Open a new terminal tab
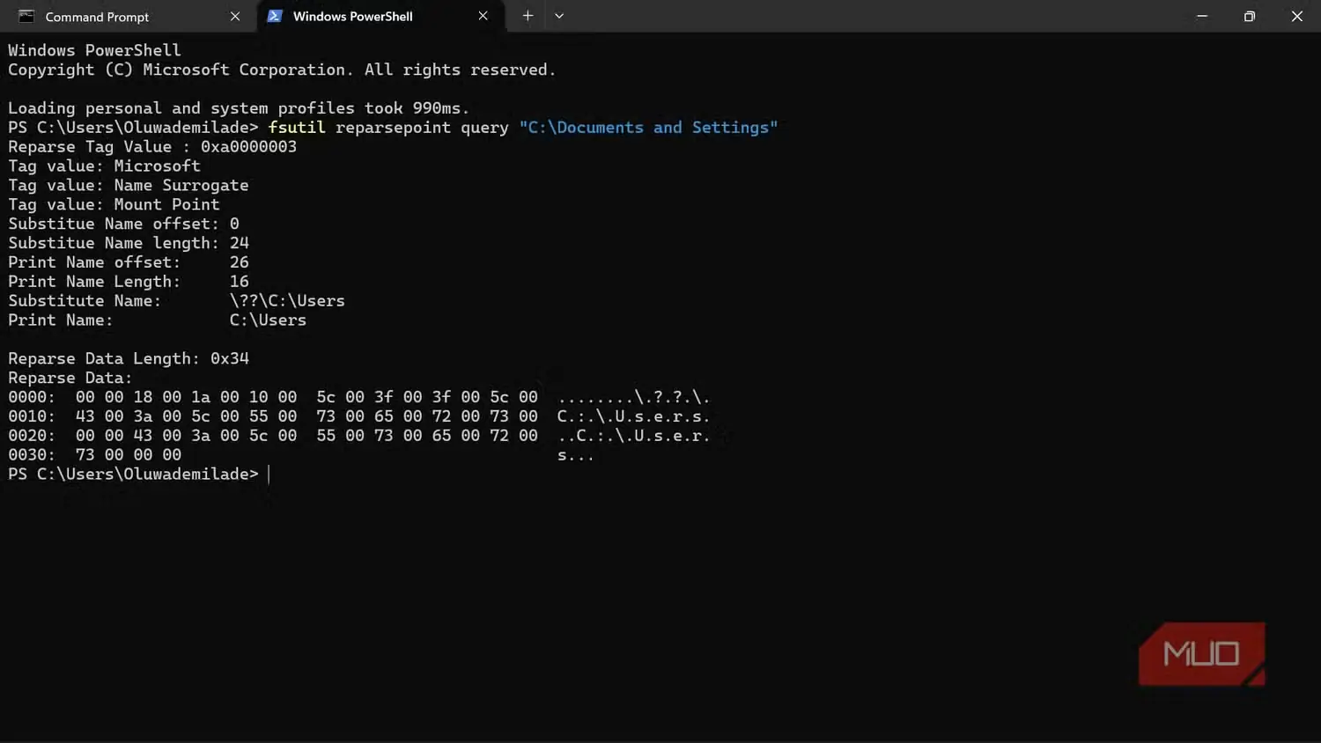The image size is (1321, 743). point(528,16)
